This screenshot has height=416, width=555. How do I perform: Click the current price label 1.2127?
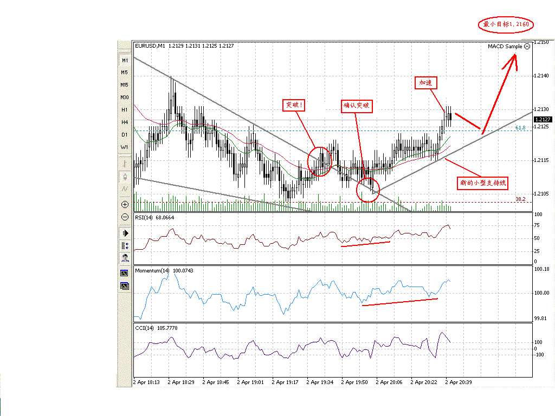(x=543, y=120)
